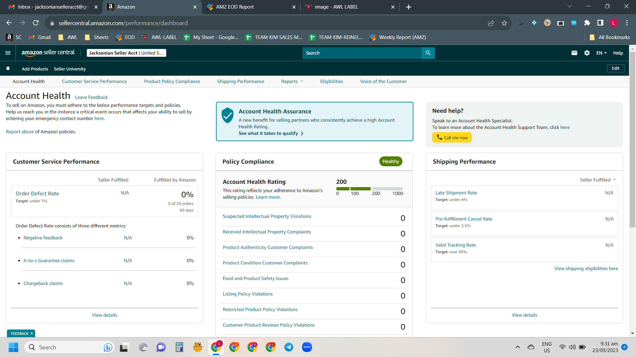
Task: Open the Eligibilities tab
Action: (x=332, y=81)
